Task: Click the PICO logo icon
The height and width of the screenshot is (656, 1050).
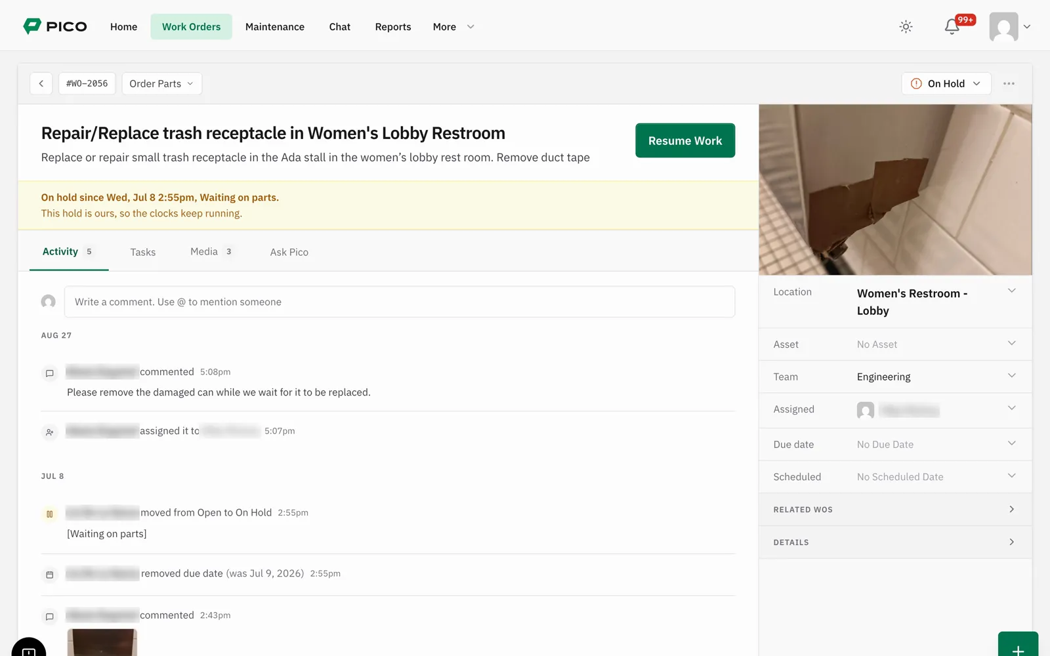Action: [x=32, y=26]
